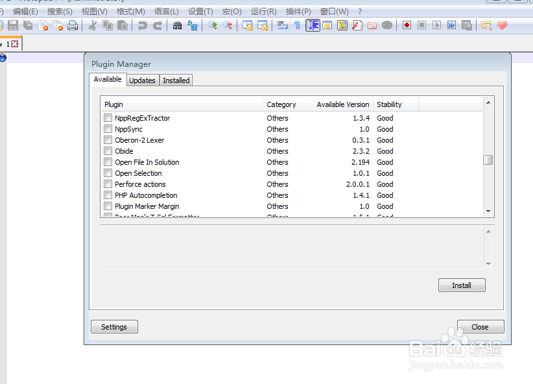
Task: Check the Open Selection plugin checkbox
Action: click(x=108, y=173)
